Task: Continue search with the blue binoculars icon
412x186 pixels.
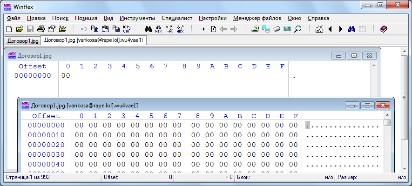Action: coord(351,29)
